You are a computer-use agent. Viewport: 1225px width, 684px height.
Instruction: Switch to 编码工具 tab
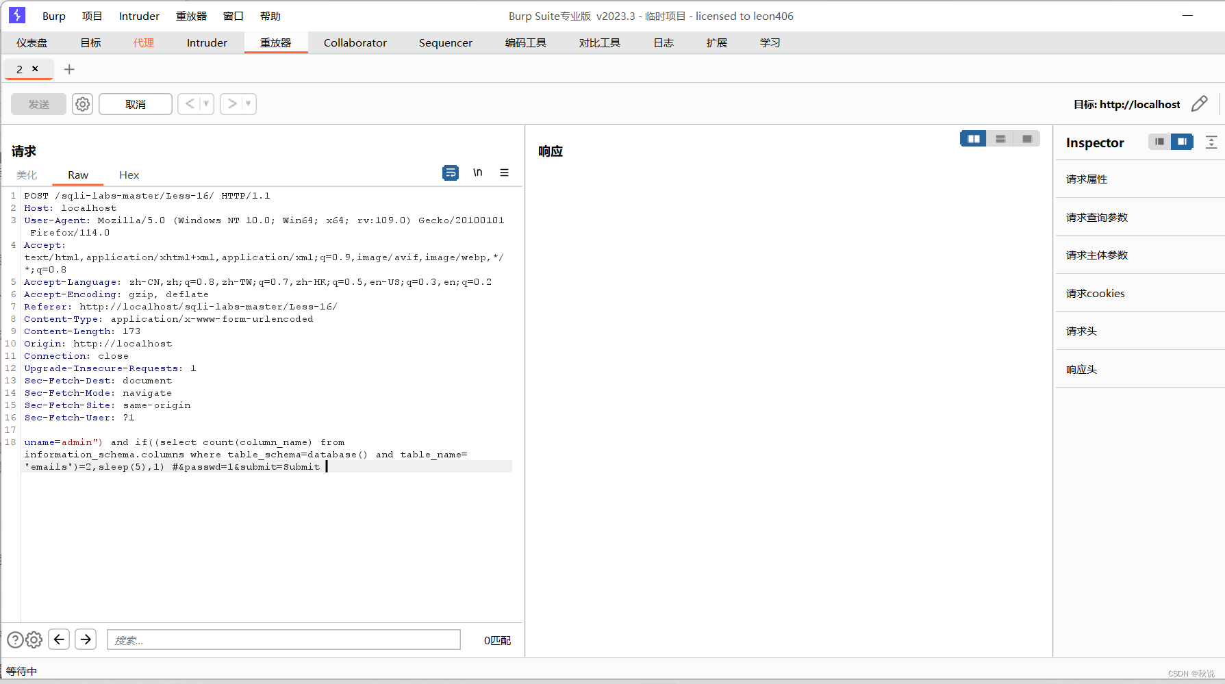[x=526, y=42]
